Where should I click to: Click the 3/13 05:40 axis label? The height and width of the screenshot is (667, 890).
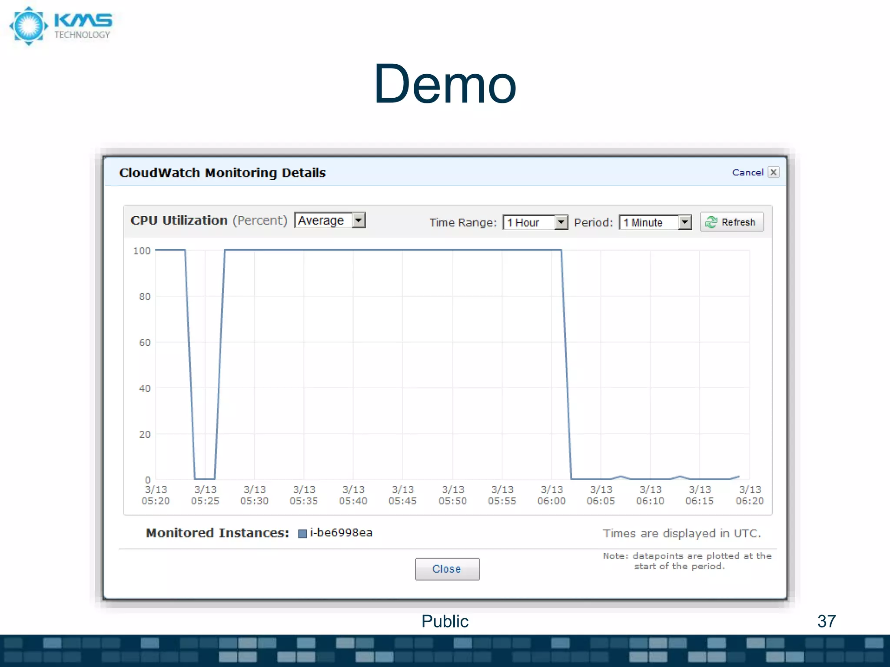353,495
